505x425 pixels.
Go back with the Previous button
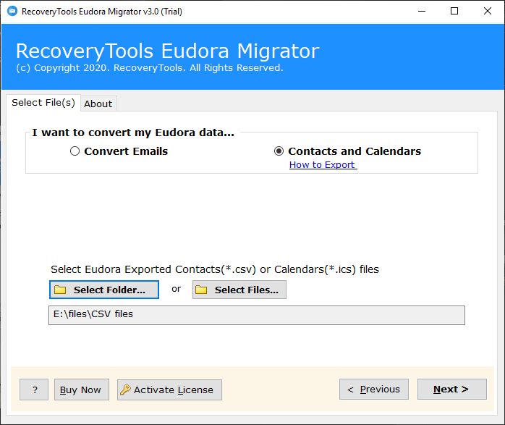click(374, 390)
